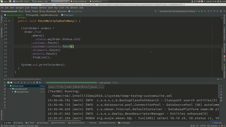The height and width of the screenshot is (127, 226).
Task: Open the Git: master branch status widget
Action: point(213,126)
